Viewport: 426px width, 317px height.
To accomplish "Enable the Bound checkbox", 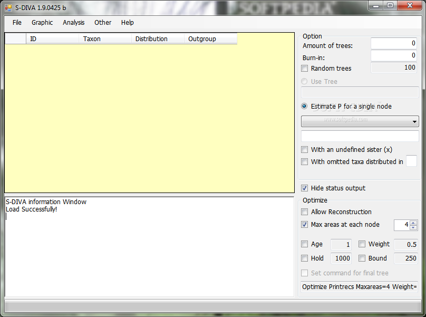I will click(362, 258).
